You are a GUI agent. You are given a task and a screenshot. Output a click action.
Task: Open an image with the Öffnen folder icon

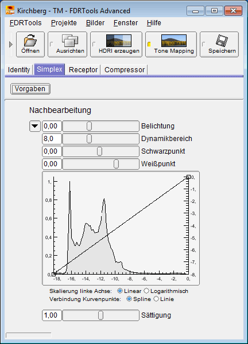[30, 41]
